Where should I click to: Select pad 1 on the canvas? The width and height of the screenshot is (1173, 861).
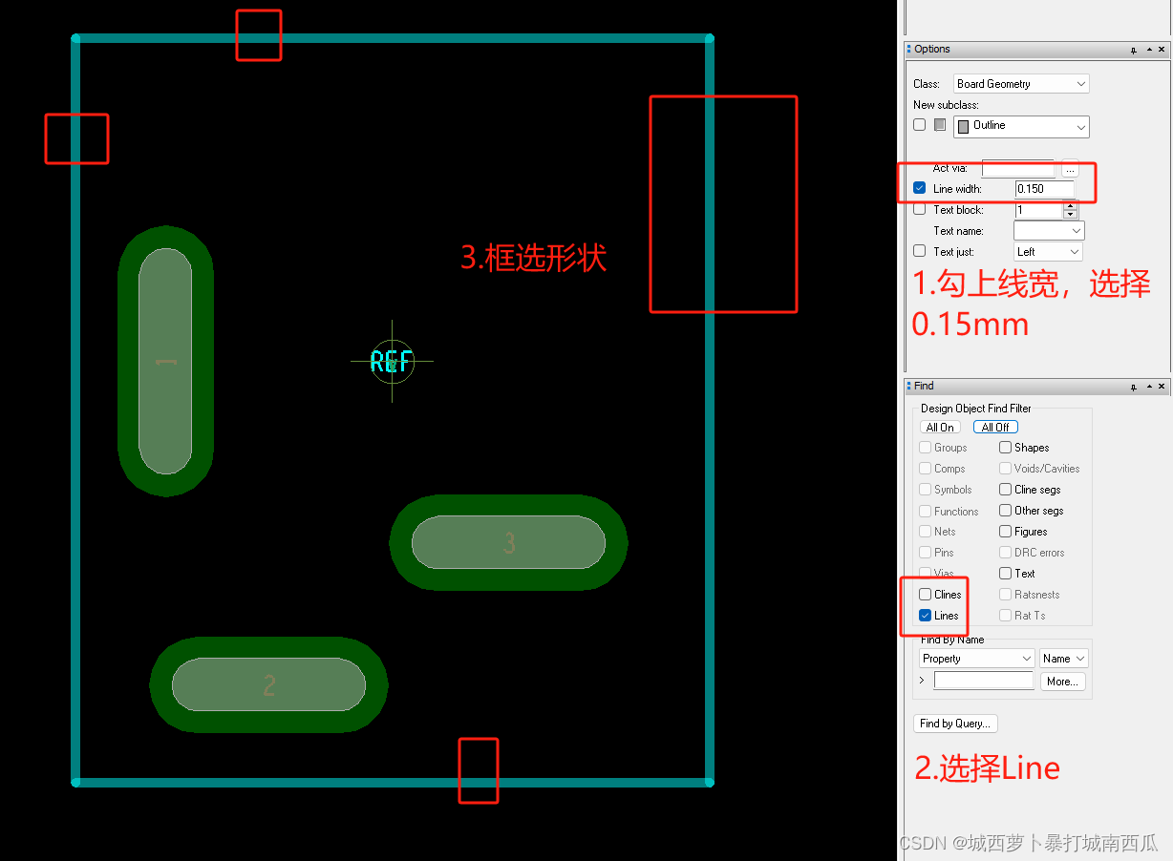(165, 362)
